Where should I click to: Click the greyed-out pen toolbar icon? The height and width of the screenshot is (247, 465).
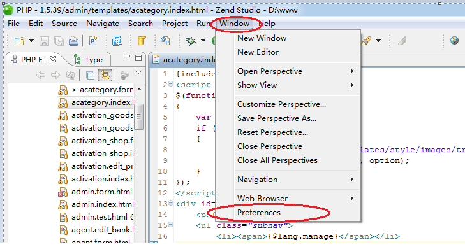coord(401,41)
